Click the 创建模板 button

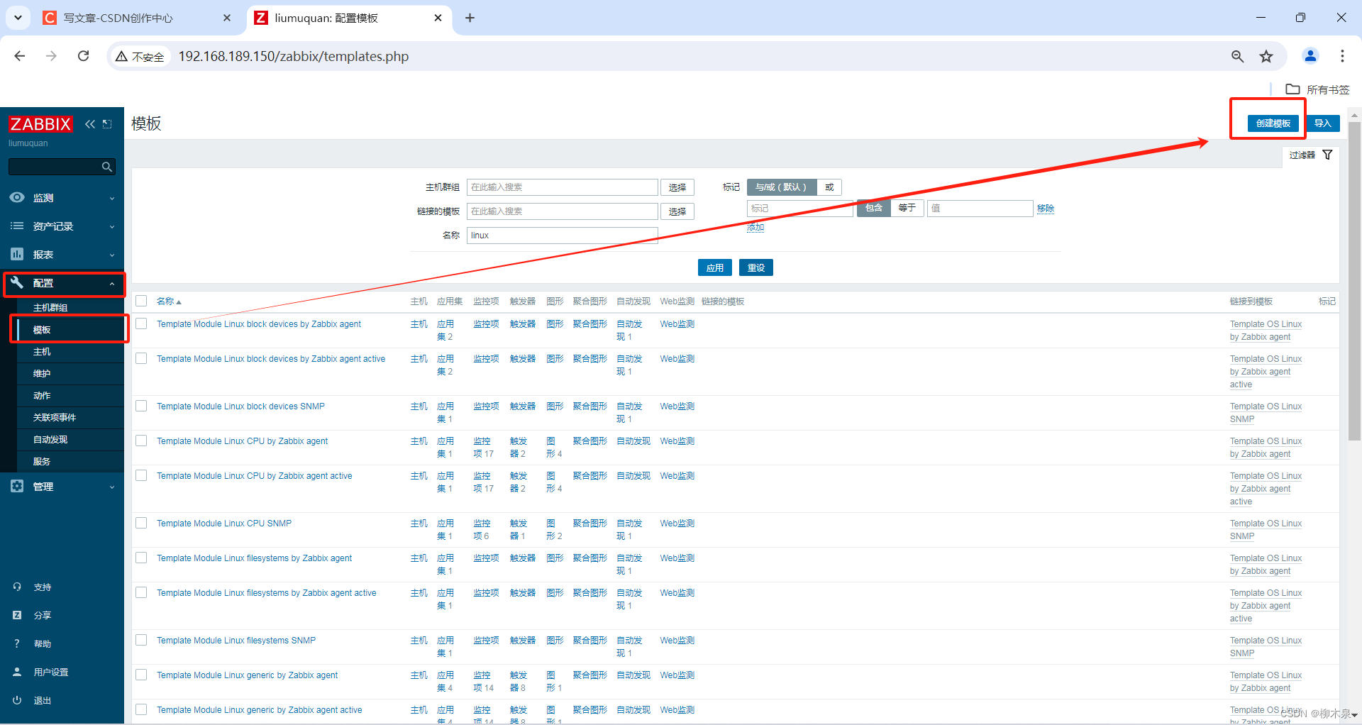tap(1273, 123)
